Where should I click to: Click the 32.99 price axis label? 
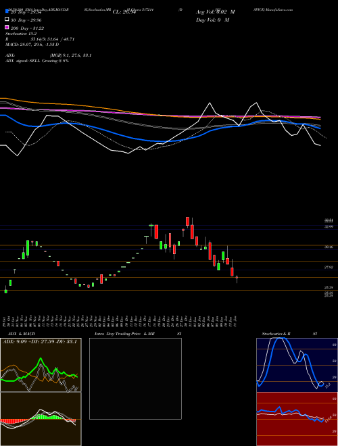pos(329,226)
